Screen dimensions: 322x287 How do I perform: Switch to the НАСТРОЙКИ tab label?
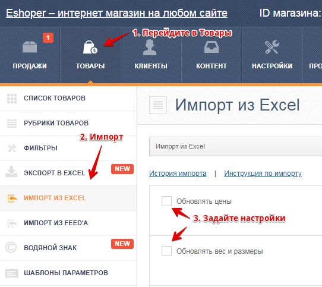[x=272, y=66]
